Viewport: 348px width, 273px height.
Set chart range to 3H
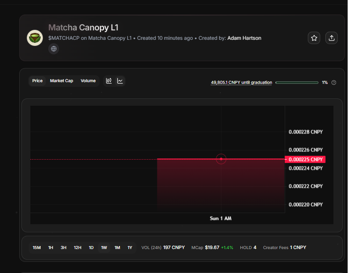(x=63, y=247)
